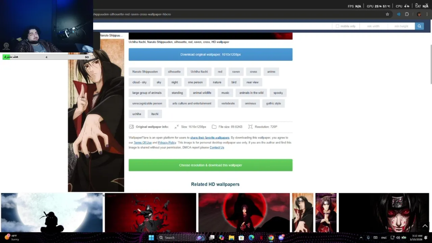The image size is (432, 243).
Task: Open the Chrome three-dot menu
Action: pyautogui.click(x=427, y=14)
